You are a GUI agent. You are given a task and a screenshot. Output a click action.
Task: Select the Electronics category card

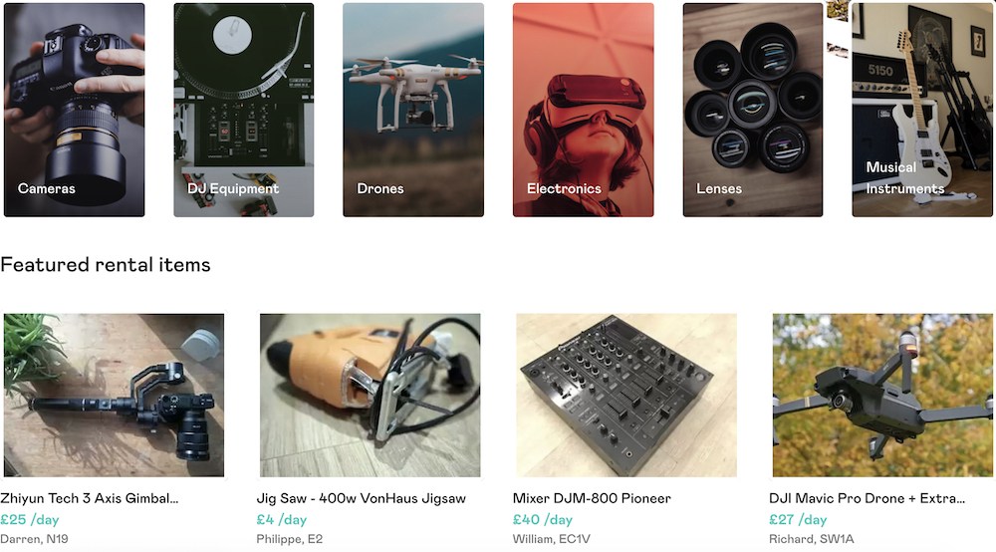click(583, 110)
